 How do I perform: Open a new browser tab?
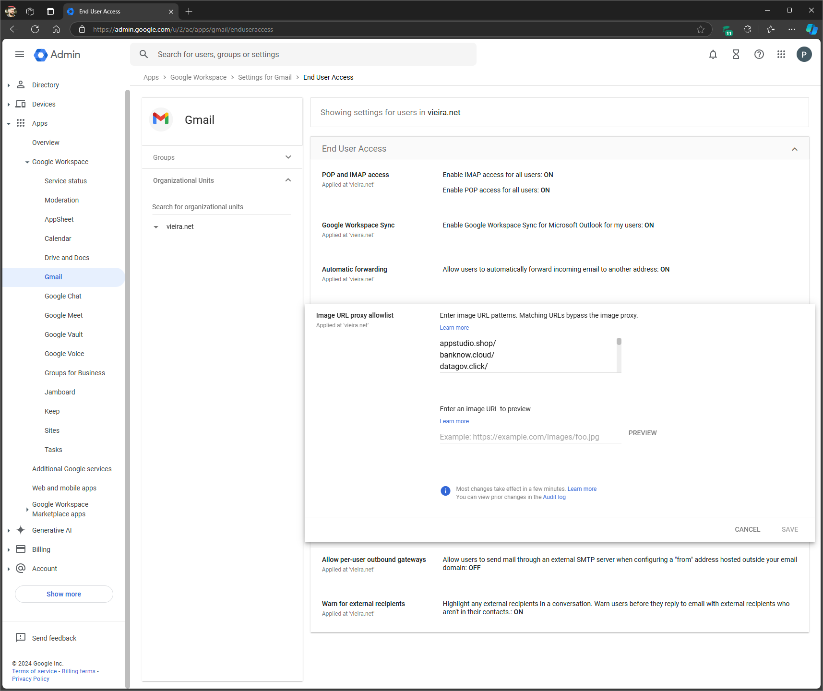point(189,11)
